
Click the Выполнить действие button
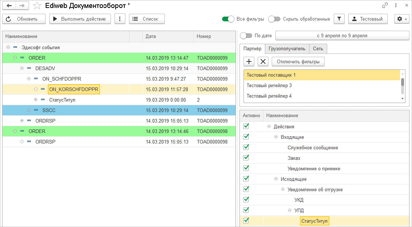point(80,19)
